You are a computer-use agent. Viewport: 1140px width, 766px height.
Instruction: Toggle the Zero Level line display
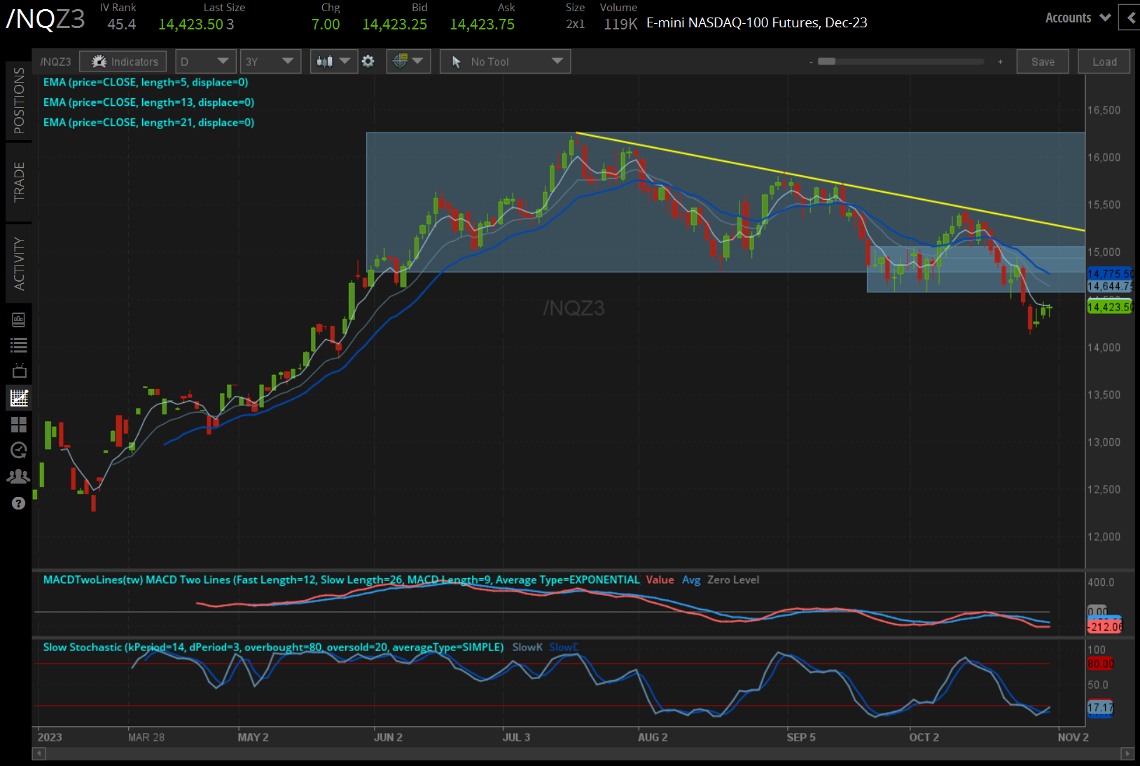(732, 580)
